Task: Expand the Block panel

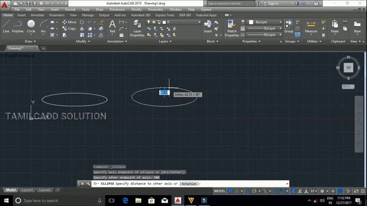Action: click(212, 41)
